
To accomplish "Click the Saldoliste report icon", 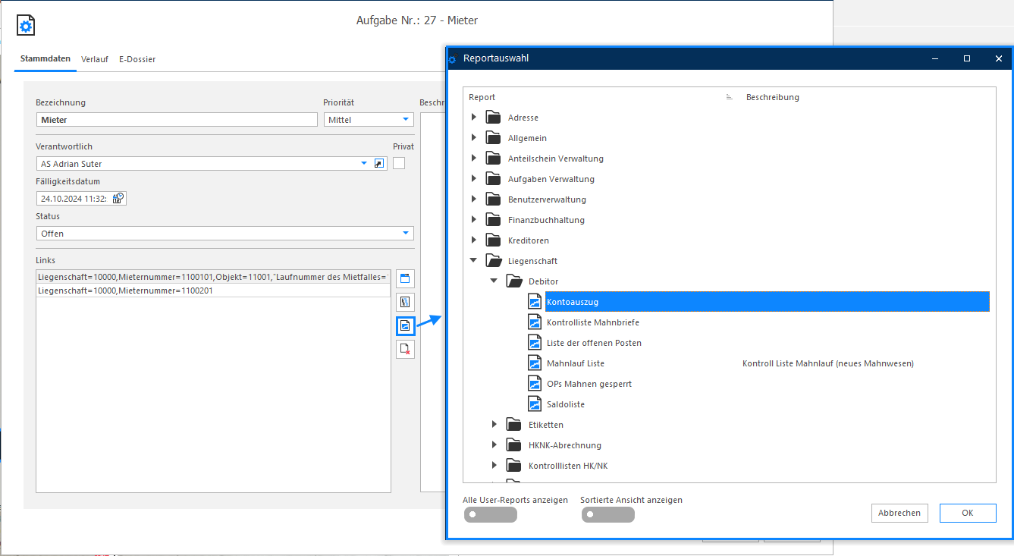I will [x=535, y=404].
